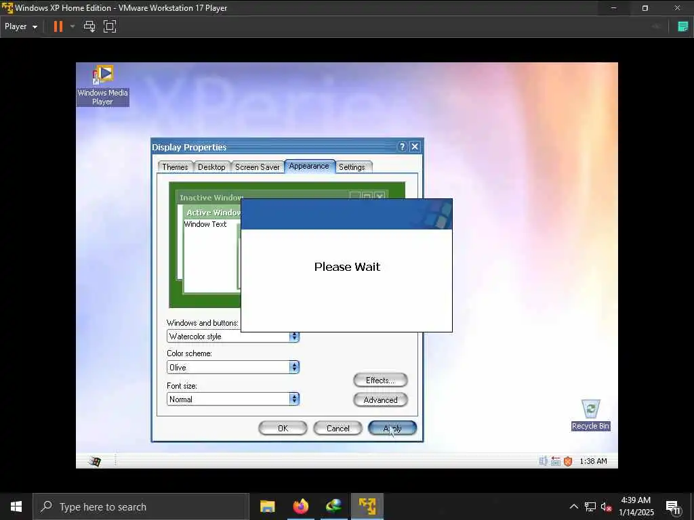
Task: Open the Windows notification center
Action: point(673,506)
